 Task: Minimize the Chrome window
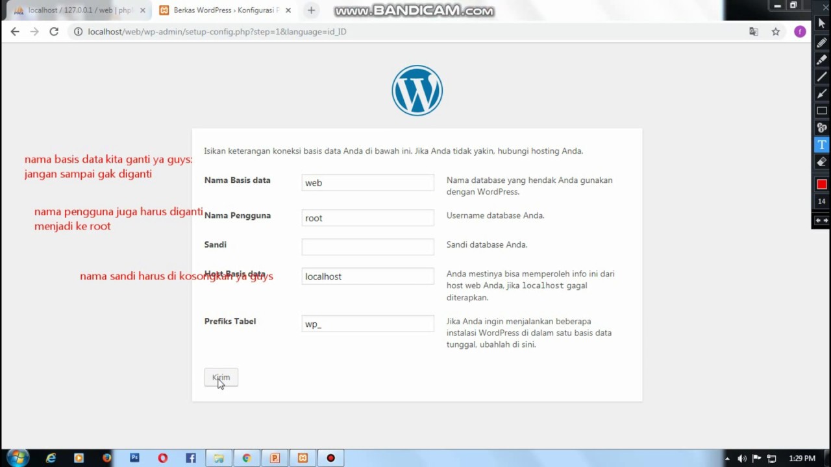(777, 6)
